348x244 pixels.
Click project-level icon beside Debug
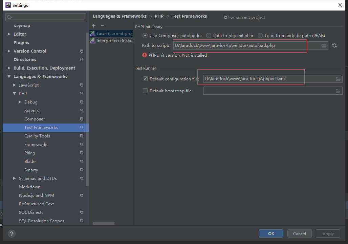(x=82, y=102)
